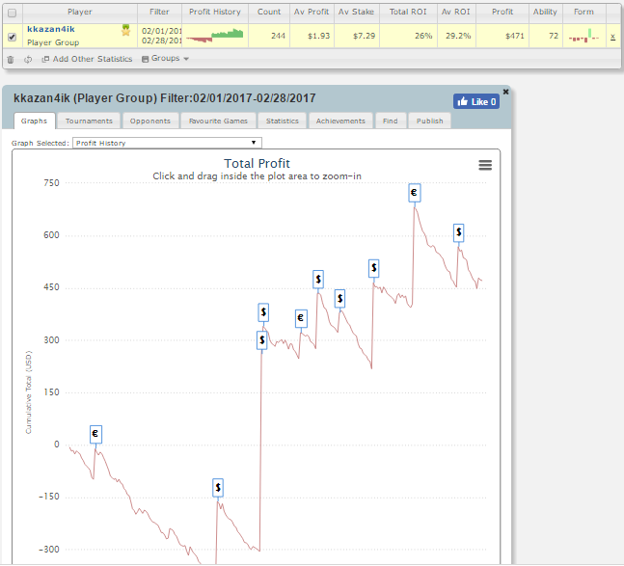Open the Favourite Games tab
624x566 pixels.
click(218, 121)
